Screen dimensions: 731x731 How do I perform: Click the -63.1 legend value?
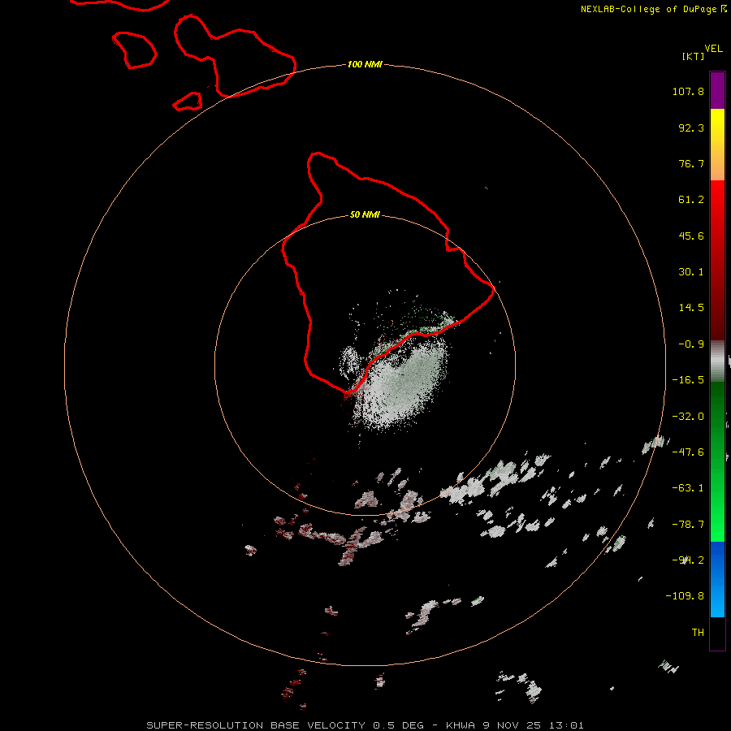(688, 488)
